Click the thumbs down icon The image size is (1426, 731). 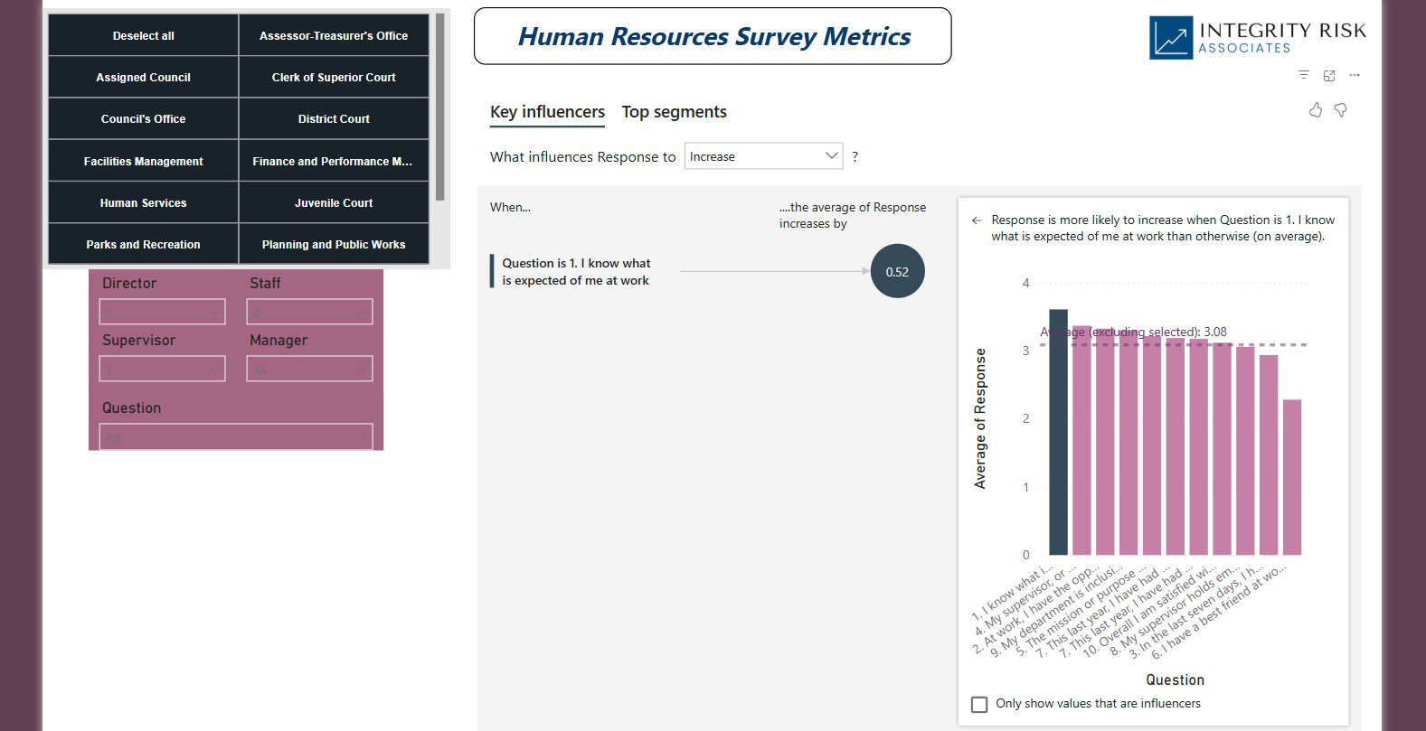pos(1341,110)
